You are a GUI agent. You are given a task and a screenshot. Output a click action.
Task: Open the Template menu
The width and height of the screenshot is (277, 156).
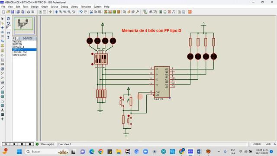click(x=86, y=7)
